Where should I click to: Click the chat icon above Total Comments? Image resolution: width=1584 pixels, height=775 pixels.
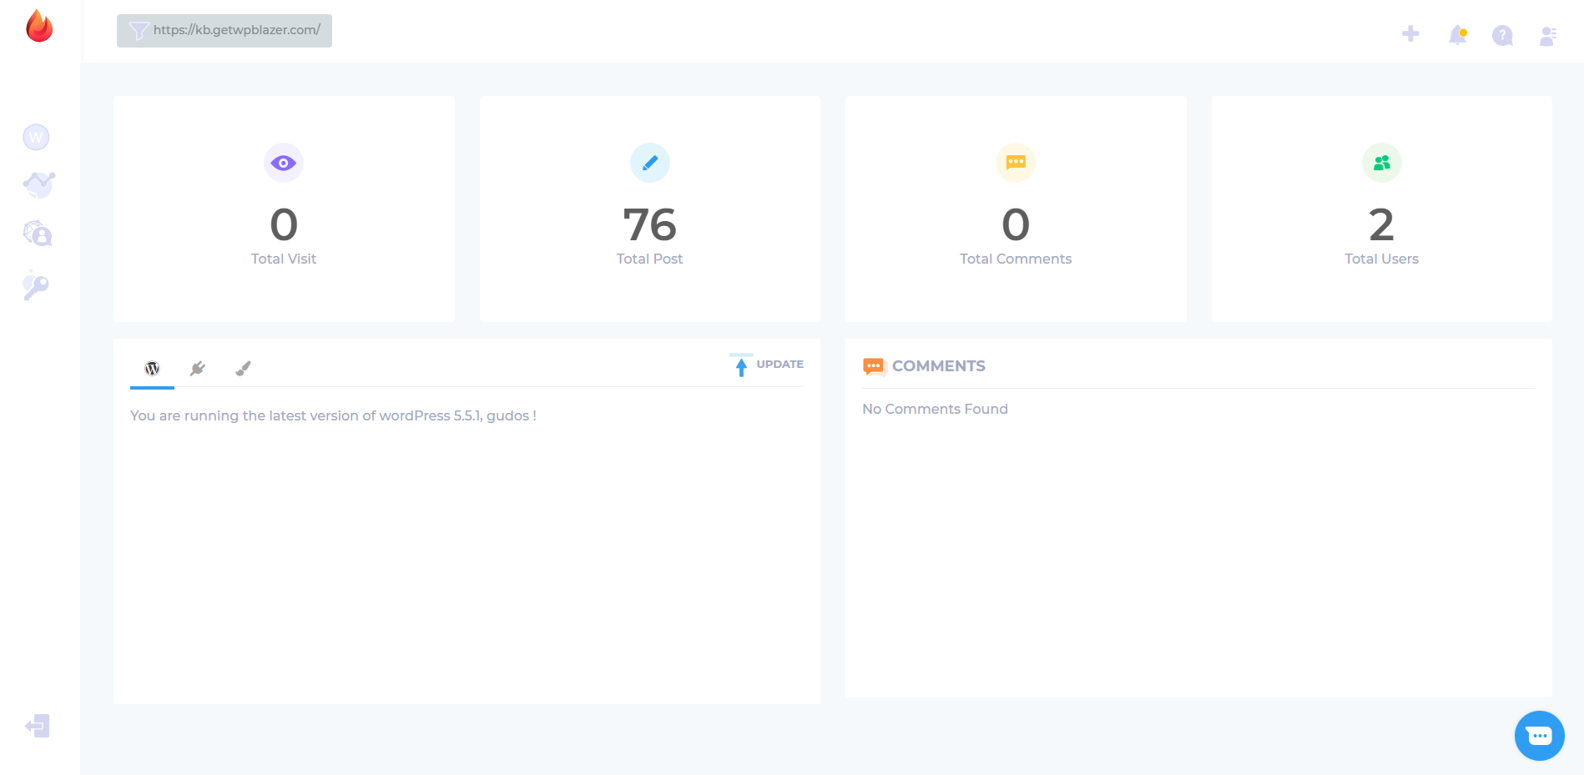pyautogui.click(x=1016, y=163)
